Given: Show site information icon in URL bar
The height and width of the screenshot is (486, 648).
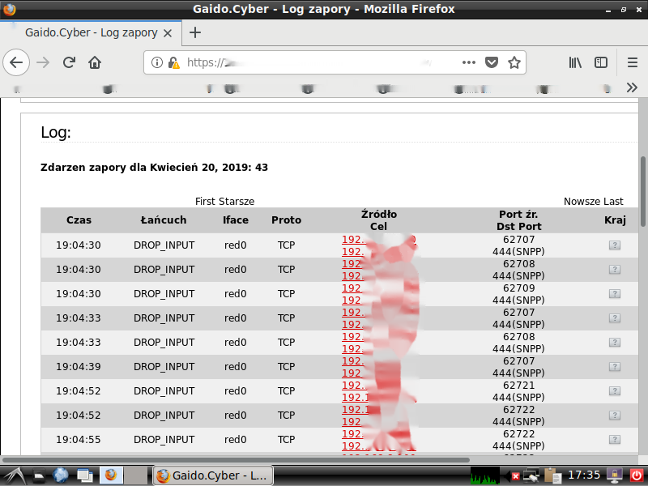Looking at the screenshot, I should click(x=157, y=62).
